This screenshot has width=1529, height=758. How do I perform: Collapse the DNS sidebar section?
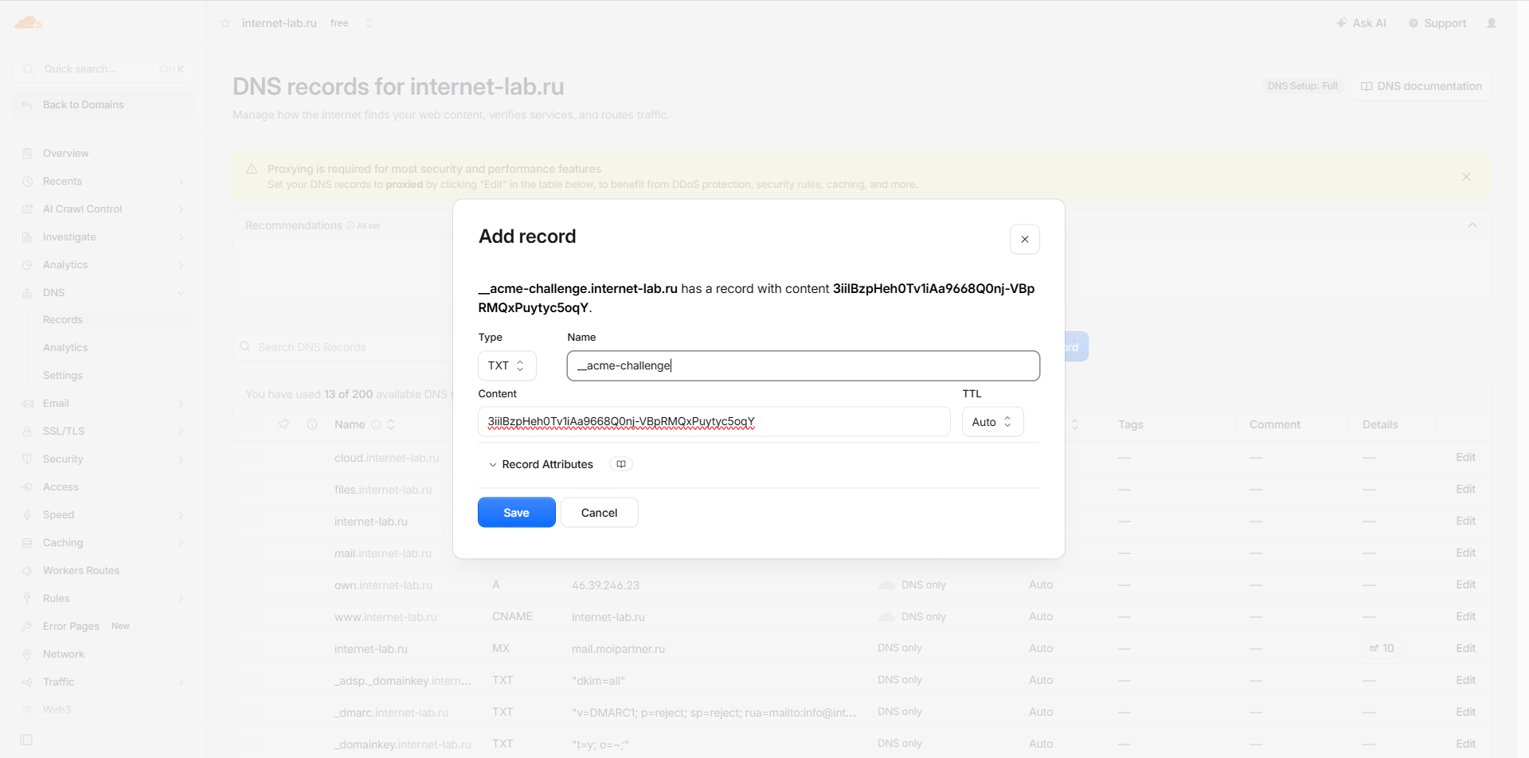coord(181,293)
